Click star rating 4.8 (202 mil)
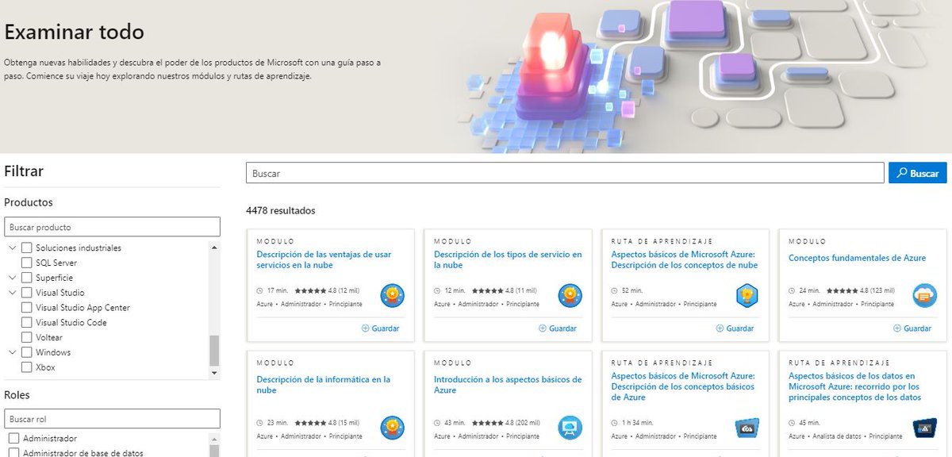952x457 pixels. tap(505, 423)
